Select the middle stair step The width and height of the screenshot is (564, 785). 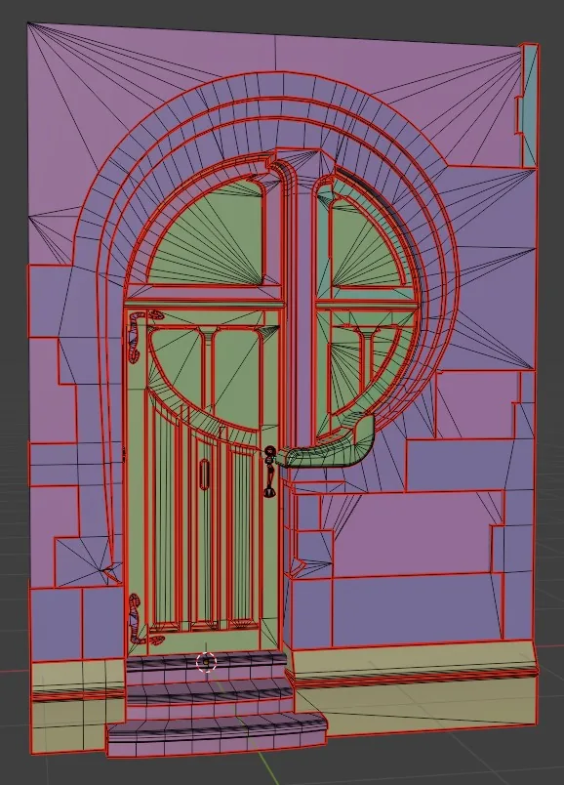(209, 695)
